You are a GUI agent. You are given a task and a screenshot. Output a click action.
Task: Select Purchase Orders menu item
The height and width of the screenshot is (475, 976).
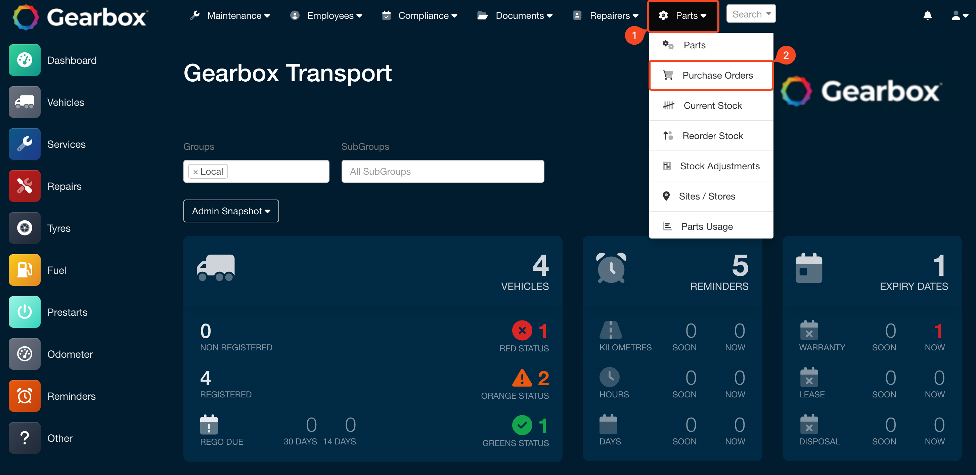pyautogui.click(x=711, y=75)
